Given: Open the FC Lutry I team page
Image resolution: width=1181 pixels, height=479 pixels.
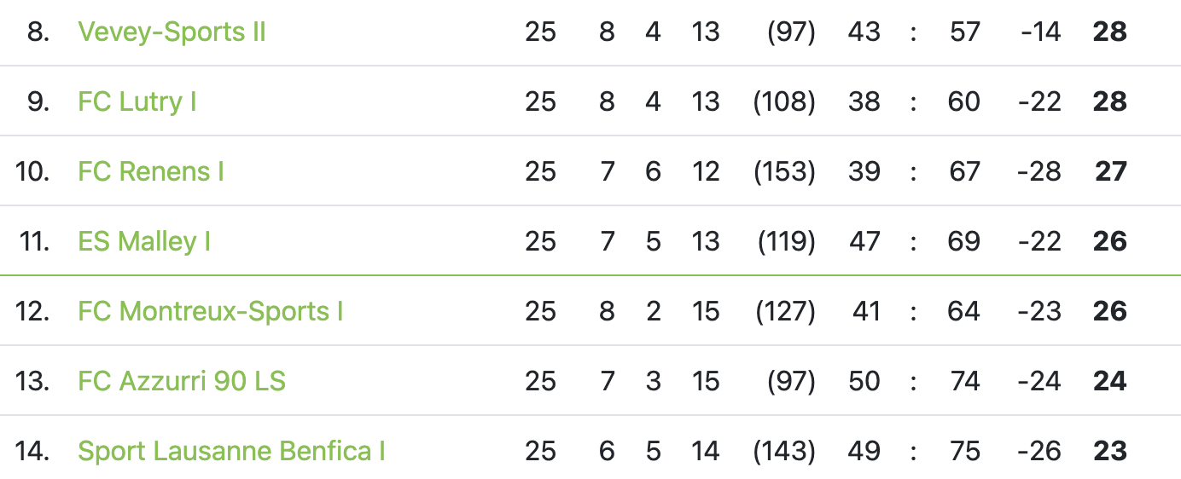Looking at the screenshot, I should point(137,102).
